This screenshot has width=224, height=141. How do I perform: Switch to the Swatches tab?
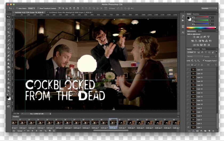(x=196, y=14)
